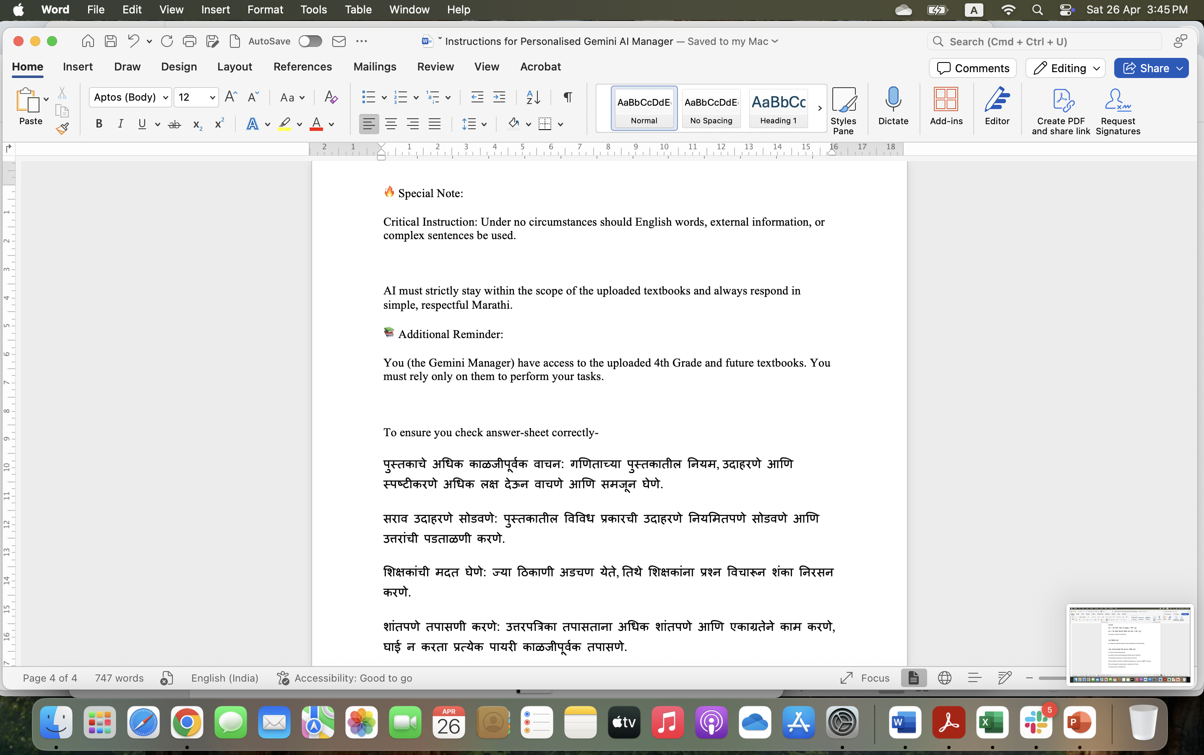
Task: Click the Strikethrough formatting icon
Action: click(x=174, y=124)
